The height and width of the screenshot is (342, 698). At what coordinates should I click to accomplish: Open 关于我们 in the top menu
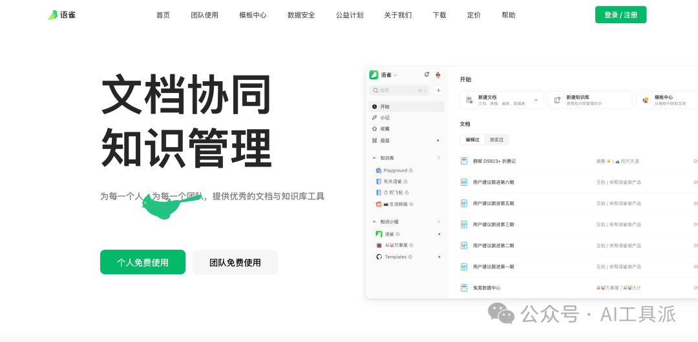[398, 15]
